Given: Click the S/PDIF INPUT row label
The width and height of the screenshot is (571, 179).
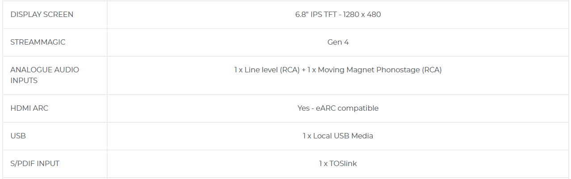Looking at the screenshot, I should tap(35, 163).
